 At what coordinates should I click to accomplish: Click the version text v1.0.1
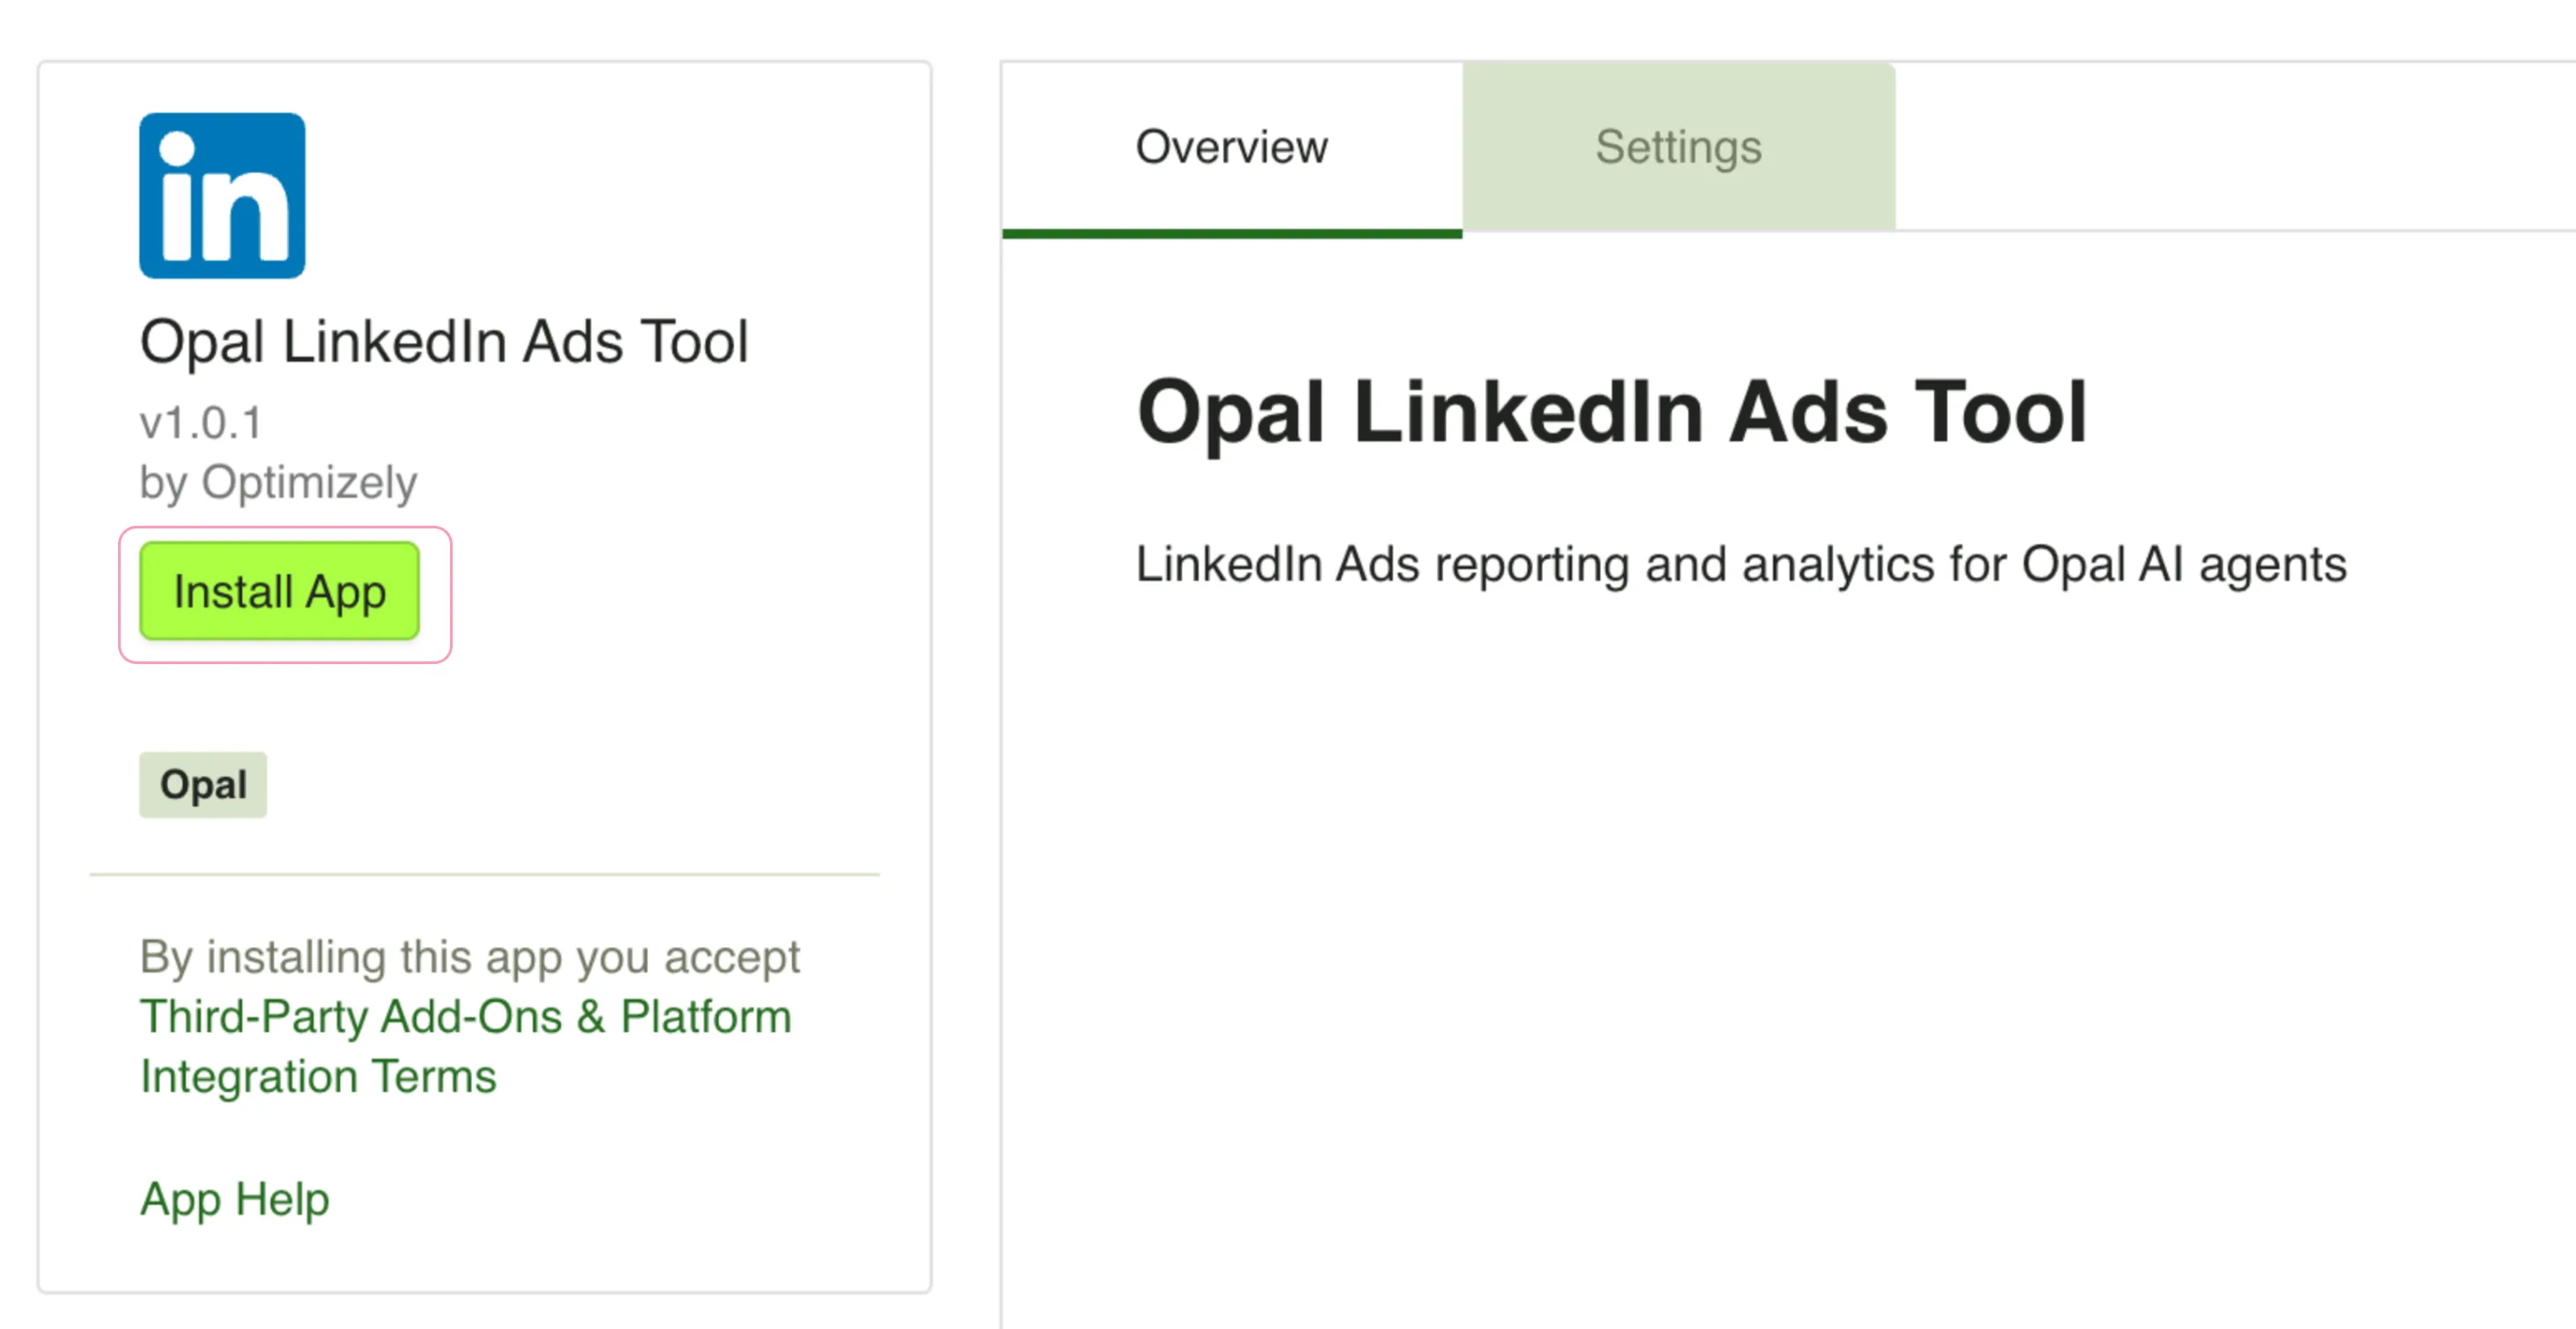coord(201,423)
